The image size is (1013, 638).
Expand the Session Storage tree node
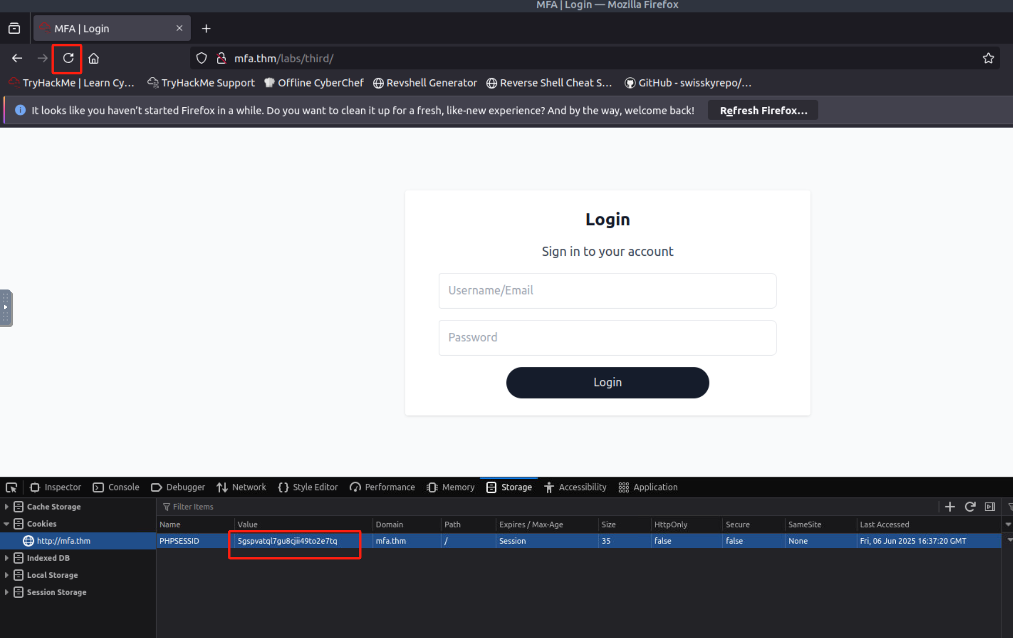coord(7,592)
